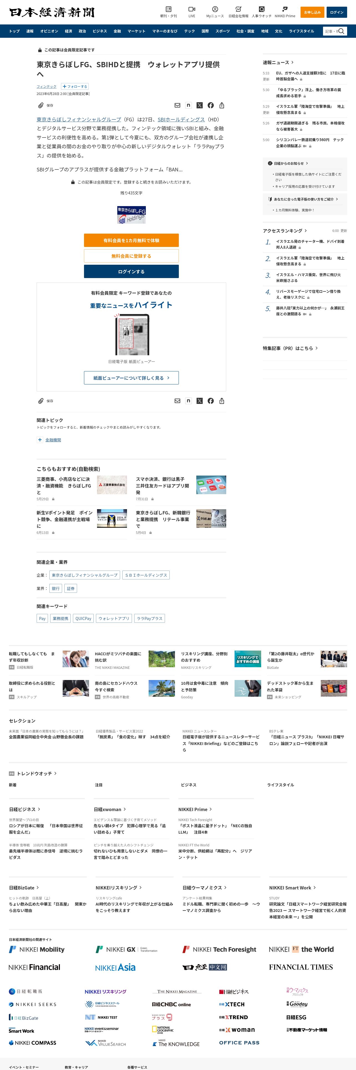Expand あなたに合った電子版の使い方 heading

pyautogui.click(x=303, y=199)
